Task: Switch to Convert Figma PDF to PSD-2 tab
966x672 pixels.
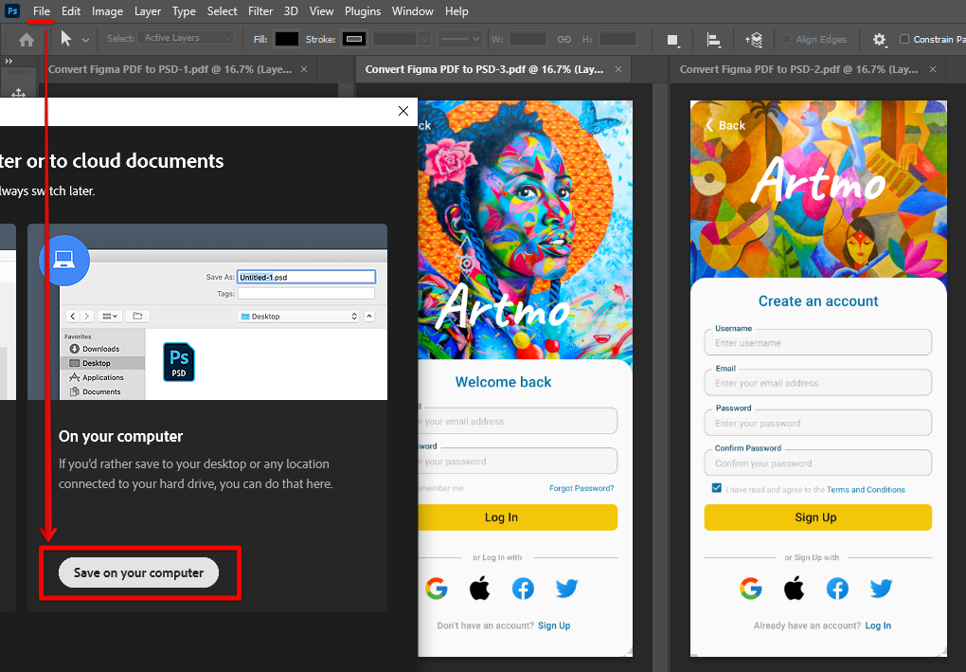Action: coord(798,69)
